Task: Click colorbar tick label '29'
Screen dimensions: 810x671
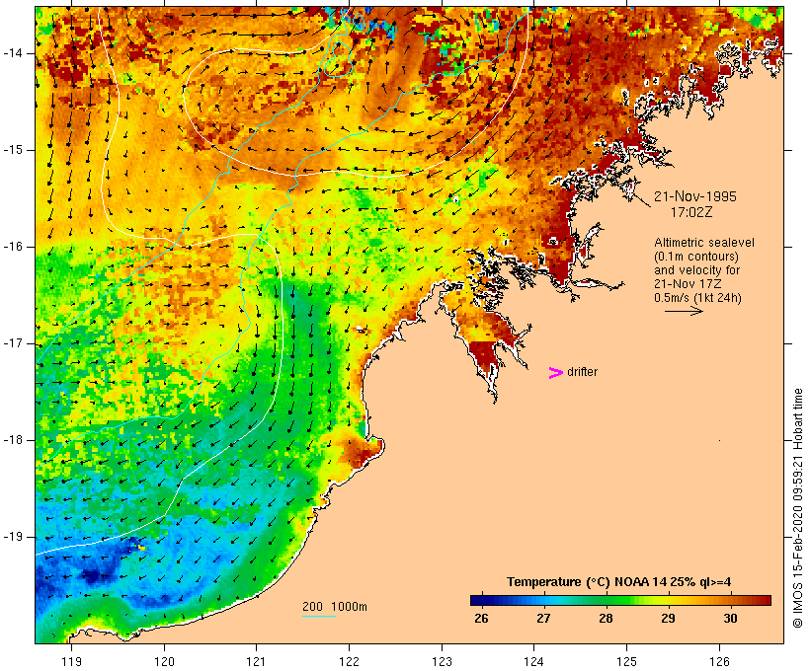Action: pos(668,619)
